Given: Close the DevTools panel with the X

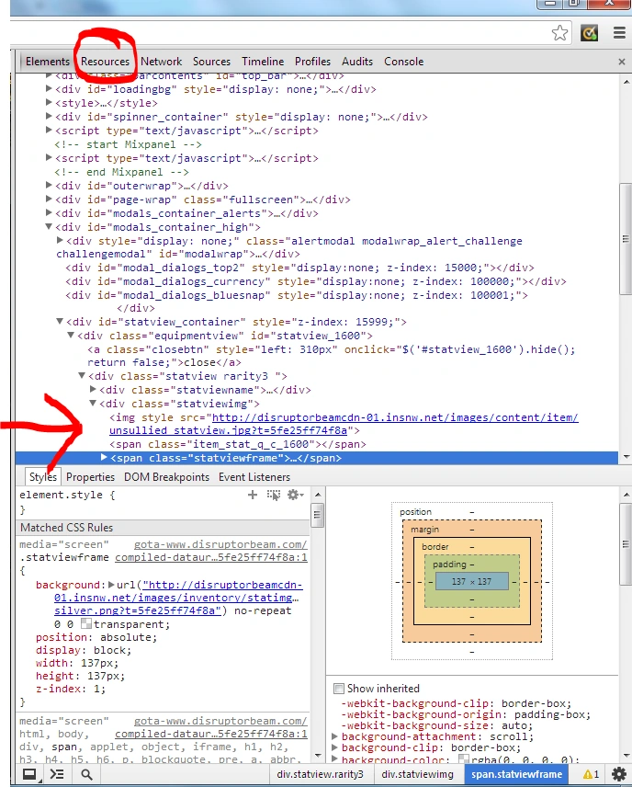Looking at the screenshot, I should coord(622,62).
